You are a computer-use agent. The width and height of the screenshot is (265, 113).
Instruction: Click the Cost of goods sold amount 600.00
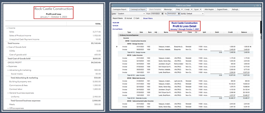click(98, 55)
